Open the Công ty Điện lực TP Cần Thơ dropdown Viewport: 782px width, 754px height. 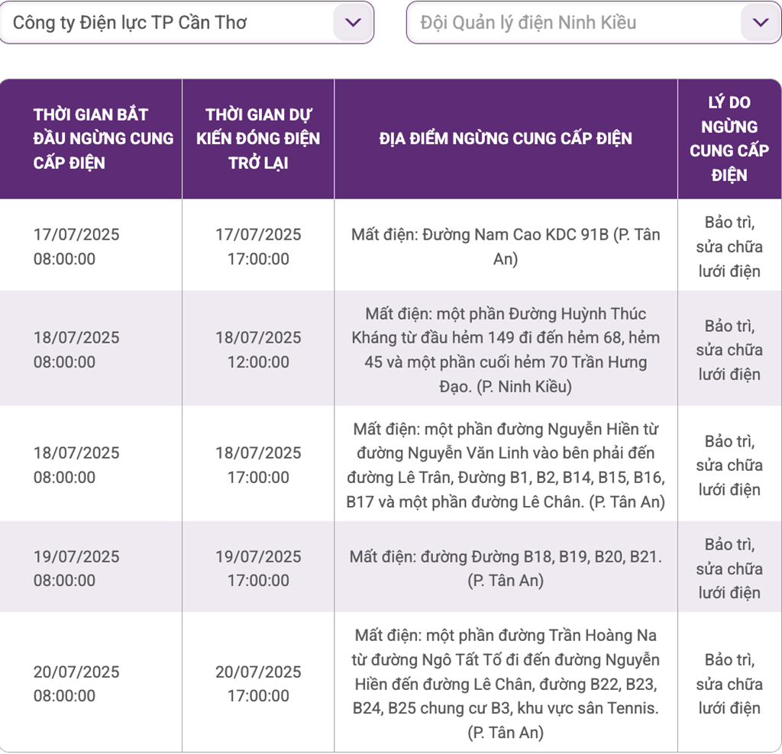(168, 22)
